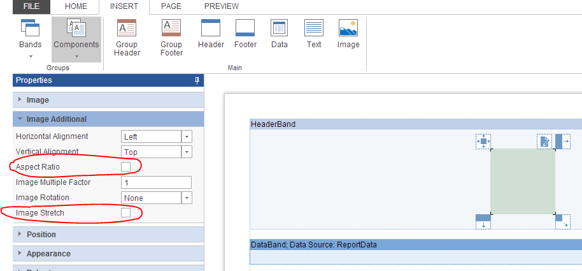This screenshot has height=271, width=582.
Task: Select the DataBand title bar
Action: click(416, 245)
